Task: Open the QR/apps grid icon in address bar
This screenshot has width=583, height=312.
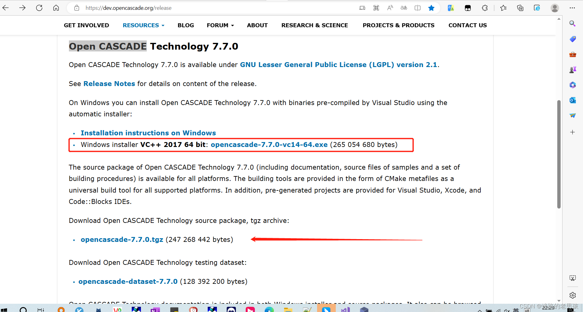Action: pos(376,8)
